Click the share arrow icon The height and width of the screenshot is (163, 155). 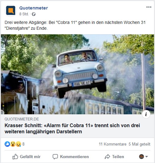108,157
